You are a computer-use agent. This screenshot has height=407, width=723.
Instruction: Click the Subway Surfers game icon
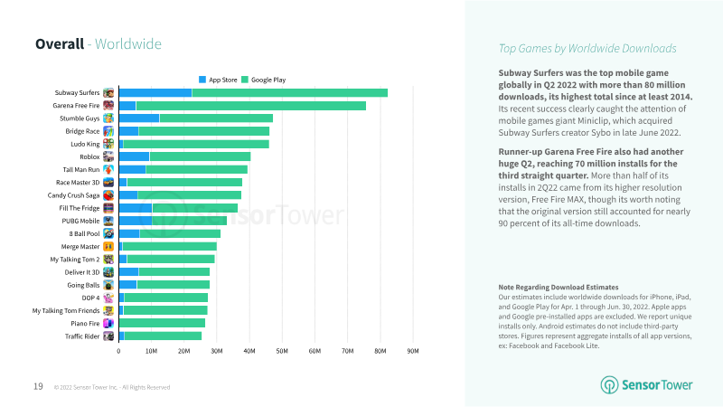pos(108,92)
